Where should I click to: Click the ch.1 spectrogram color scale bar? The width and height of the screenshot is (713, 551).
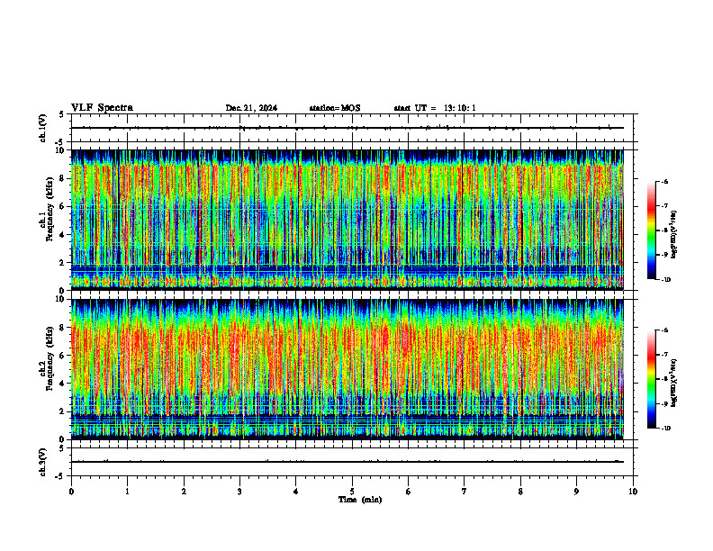coord(651,230)
